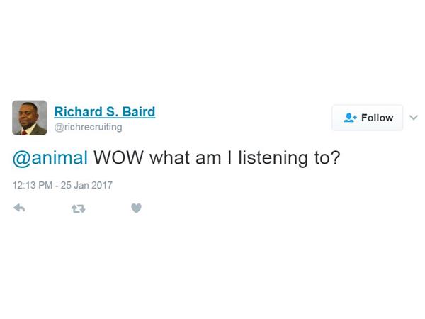Click the "12:13 PM" time text
Viewport: 425px width, 319px height.
[x=33, y=186]
